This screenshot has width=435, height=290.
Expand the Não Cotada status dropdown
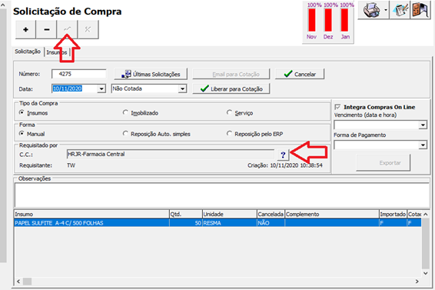coord(182,89)
